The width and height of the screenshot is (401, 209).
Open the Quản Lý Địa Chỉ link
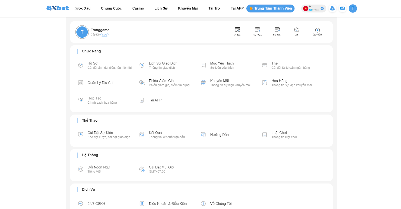click(101, 83)
